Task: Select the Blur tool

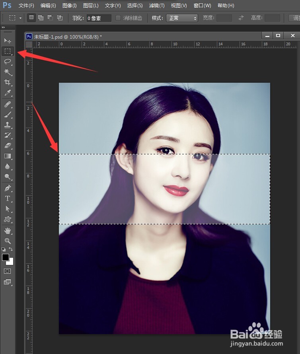Action: click(x=8, y=166)
